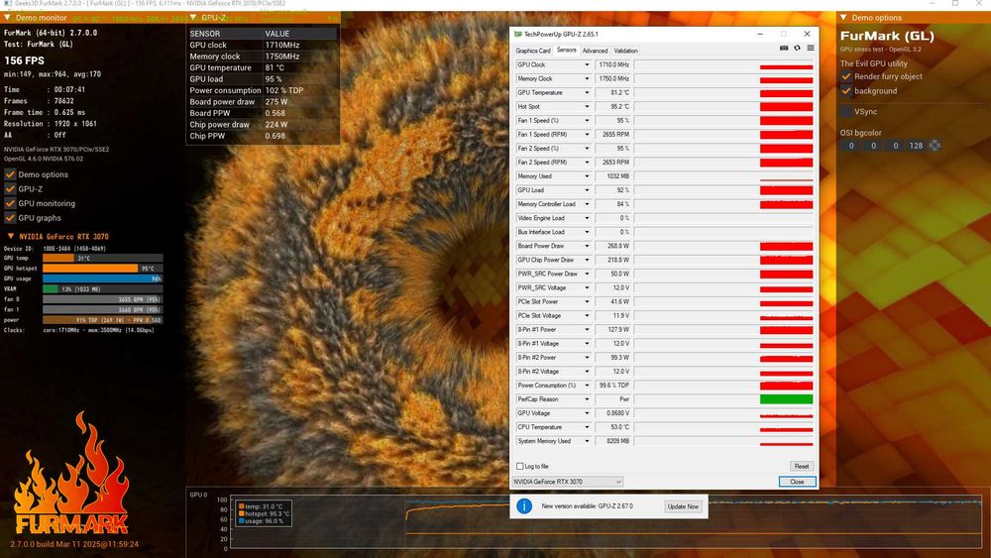
Task: Click the color picker icon beside OSI bgcolor
Action: click(x=935, y=146)
